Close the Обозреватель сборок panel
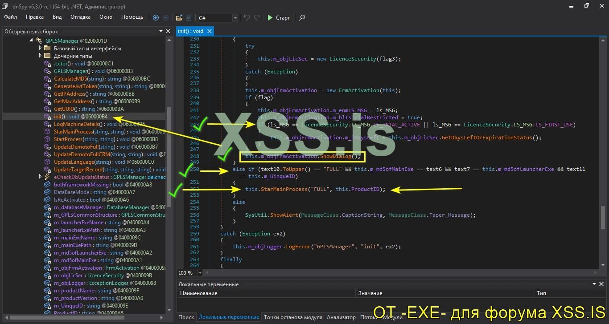 coord(168,32)
